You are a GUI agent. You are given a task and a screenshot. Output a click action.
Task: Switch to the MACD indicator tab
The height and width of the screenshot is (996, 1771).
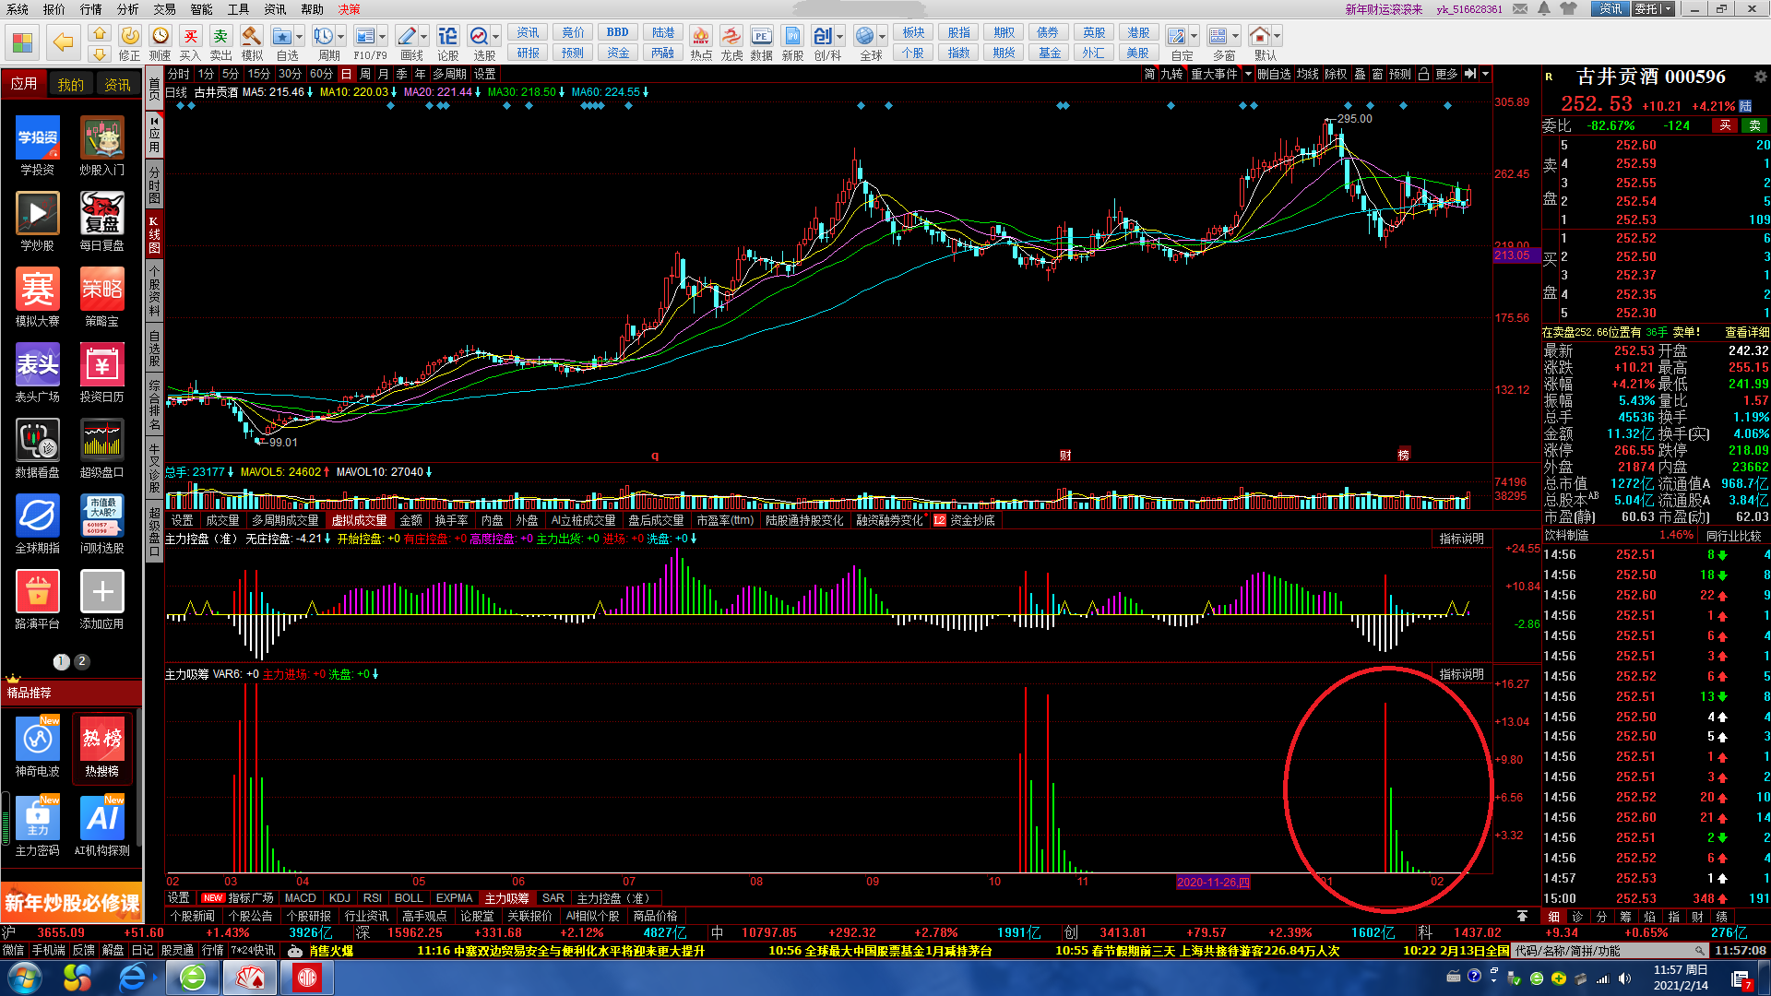300,897
